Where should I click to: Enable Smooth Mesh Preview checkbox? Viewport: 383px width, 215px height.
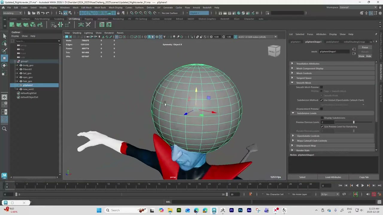[322, 87]
